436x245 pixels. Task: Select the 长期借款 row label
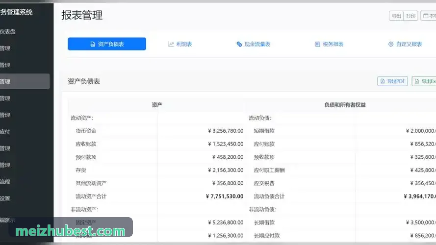point(264,222)
